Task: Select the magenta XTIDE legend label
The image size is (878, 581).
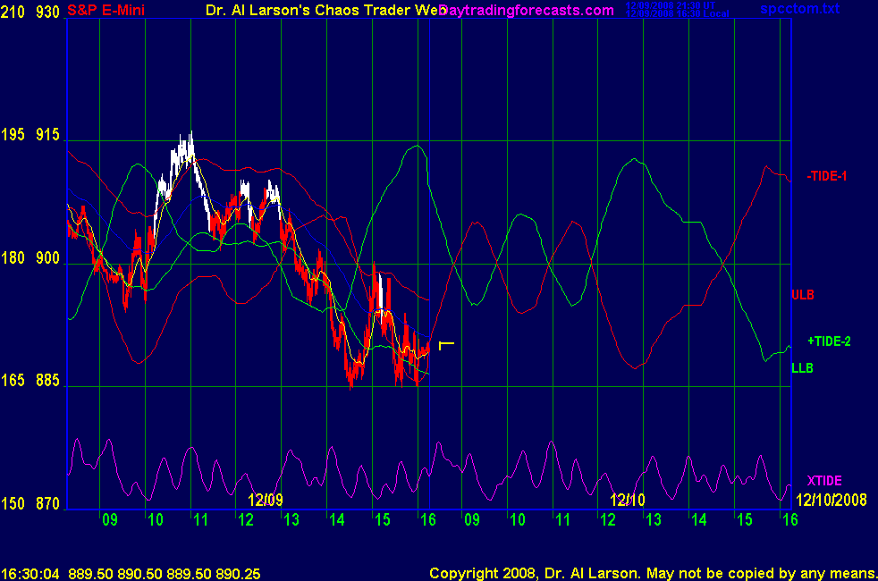Action: pyautogui.click(x=824, y=480)
